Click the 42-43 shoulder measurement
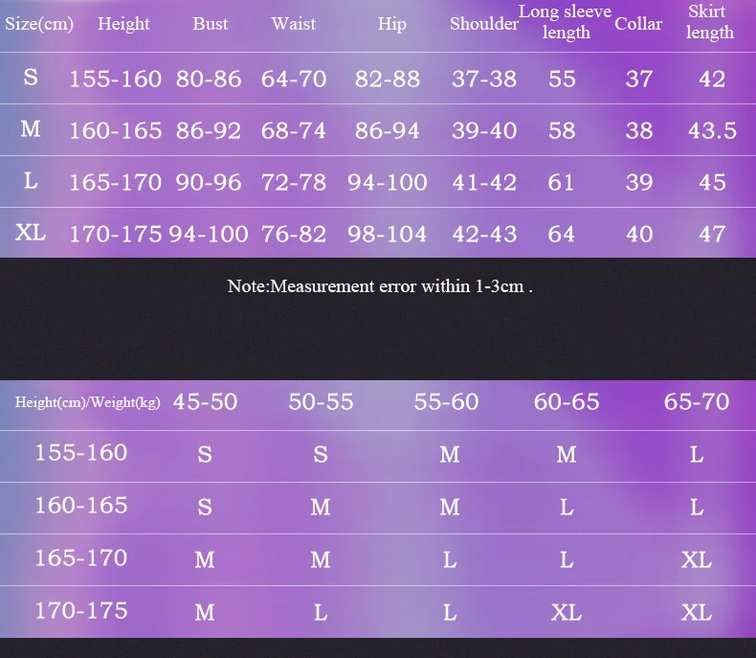The height and width of the screenshot is (658, 756). pyautogui.click(x=484, y=234)
